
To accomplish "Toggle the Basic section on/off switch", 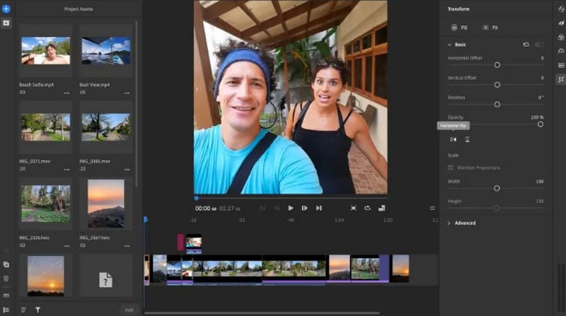I will click(x=539, y=45).
